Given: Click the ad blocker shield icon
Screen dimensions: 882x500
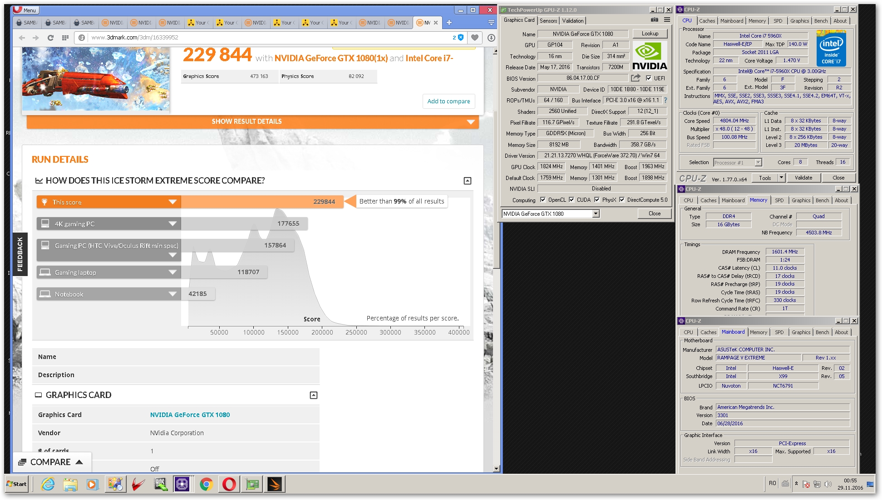Looking at the screenshot, I should pos(461,38).
